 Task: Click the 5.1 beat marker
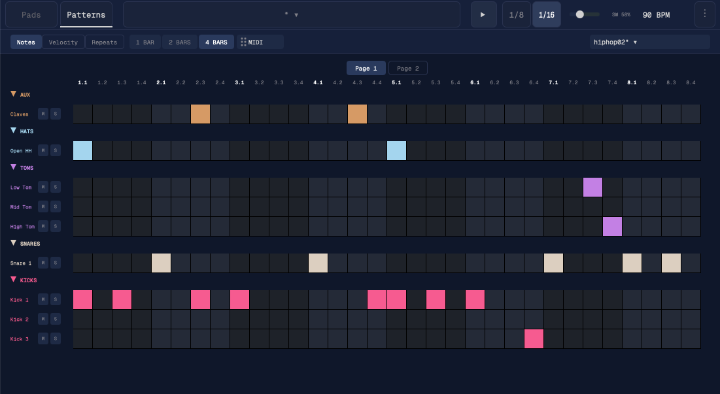[396, 82]
